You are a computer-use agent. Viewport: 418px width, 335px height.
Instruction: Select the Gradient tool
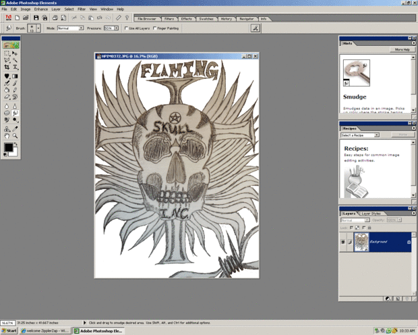pyautogui.click(x=15, y=76)
